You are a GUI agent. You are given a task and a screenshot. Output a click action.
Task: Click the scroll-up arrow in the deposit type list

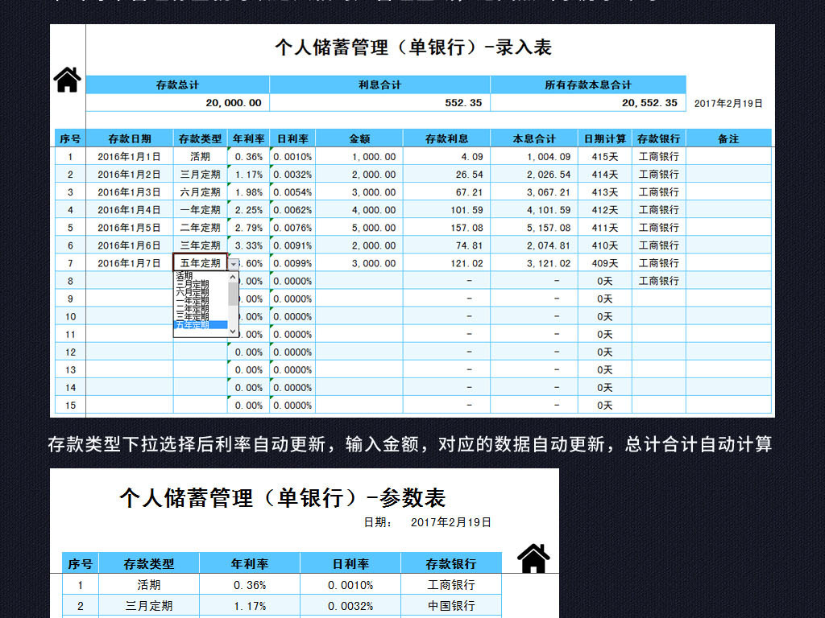tap(232, 277)
